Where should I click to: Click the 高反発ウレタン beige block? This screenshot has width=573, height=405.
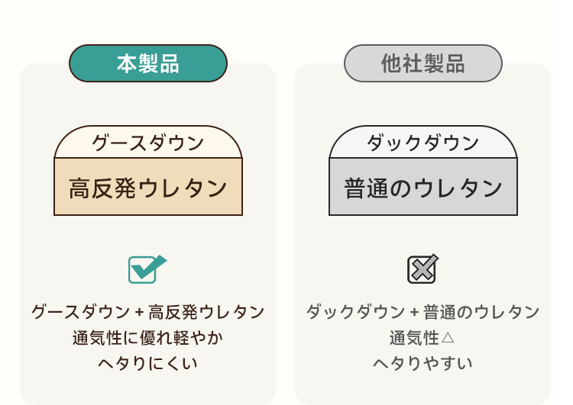coord(148,187)
